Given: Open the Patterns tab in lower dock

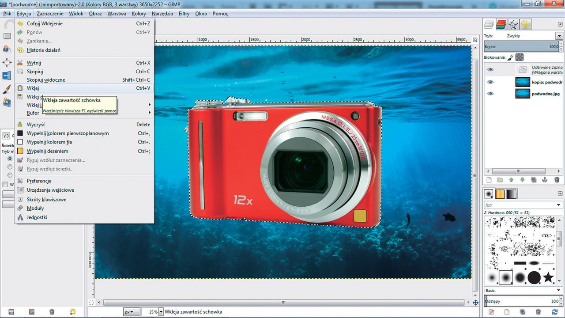Looking at the screenshot, I should [500, 193].
